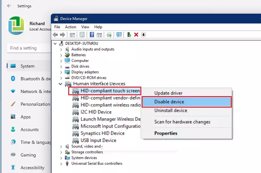The width and height of the screenshot is (261, 173).
Task: Click the Batteries device category icon
Action: pos(67,55)
